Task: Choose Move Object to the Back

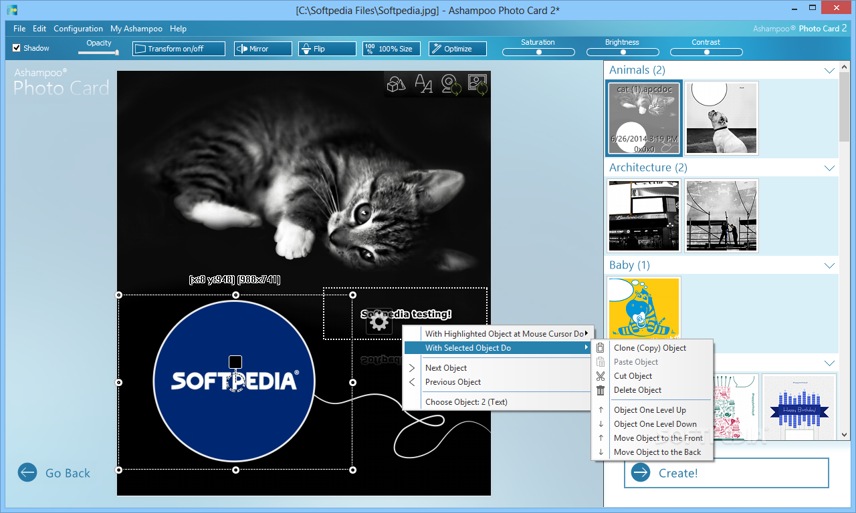Action: tap(652, 452)
